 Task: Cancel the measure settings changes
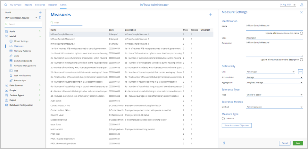[x=285, y=143]
